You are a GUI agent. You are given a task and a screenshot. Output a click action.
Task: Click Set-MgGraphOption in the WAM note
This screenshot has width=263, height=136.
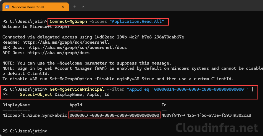pyautogui.click(x=71, y=79)
